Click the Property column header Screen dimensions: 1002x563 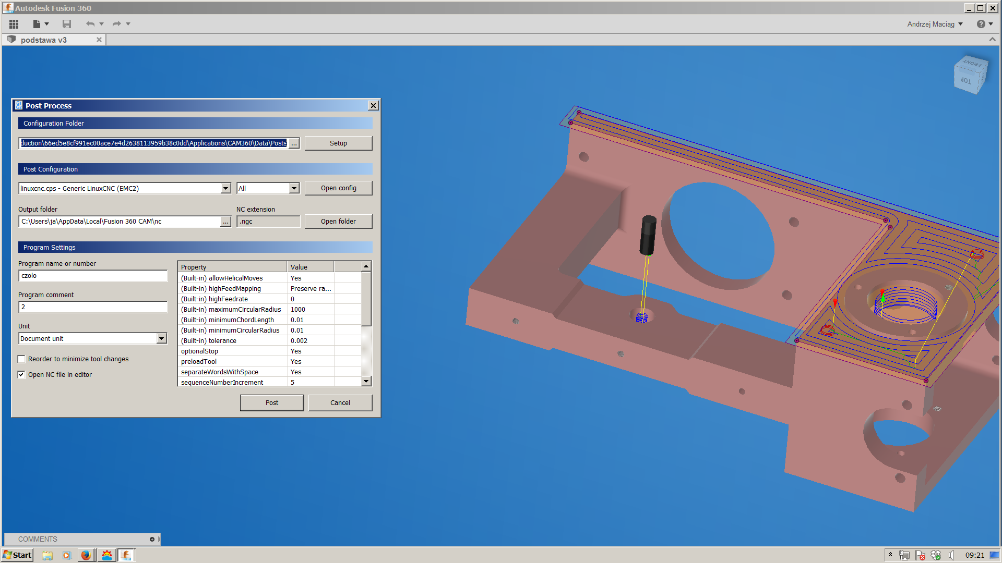(x=232, y=267)
